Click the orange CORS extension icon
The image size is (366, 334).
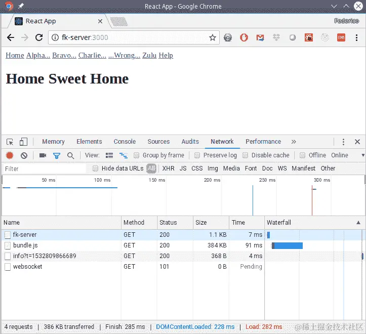341,37
